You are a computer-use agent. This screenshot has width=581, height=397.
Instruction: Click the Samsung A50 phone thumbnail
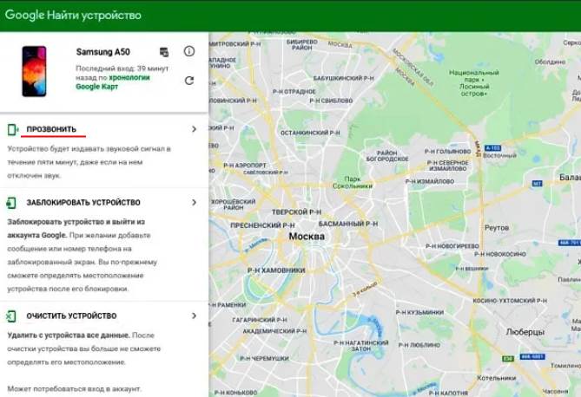pos(34,71)
